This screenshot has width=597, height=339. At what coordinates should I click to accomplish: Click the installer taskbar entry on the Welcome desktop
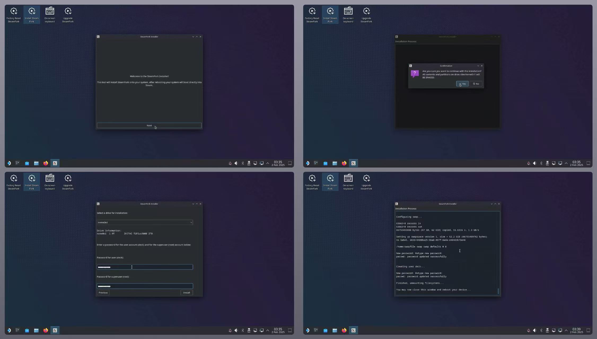[x=55, y=163]
